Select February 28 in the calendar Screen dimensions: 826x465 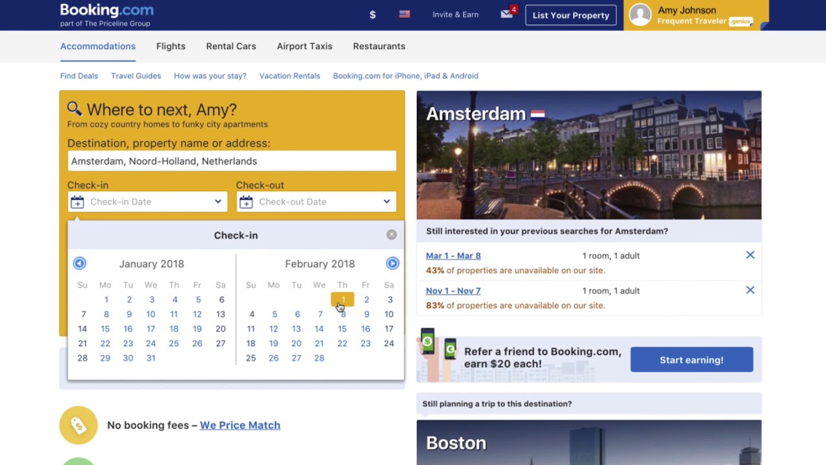(319, 358)
